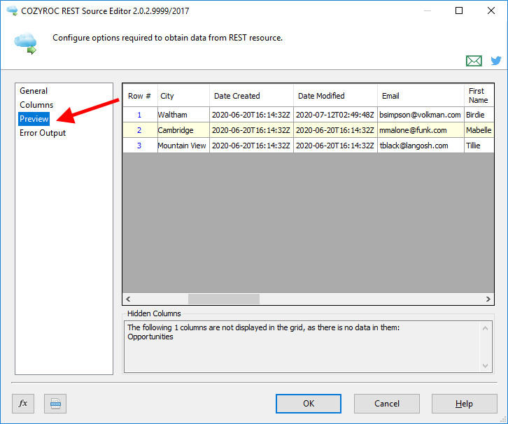
Task: Click the 2020-07-12T02:49:48Z date modified cell
Action: coord(336,115)
